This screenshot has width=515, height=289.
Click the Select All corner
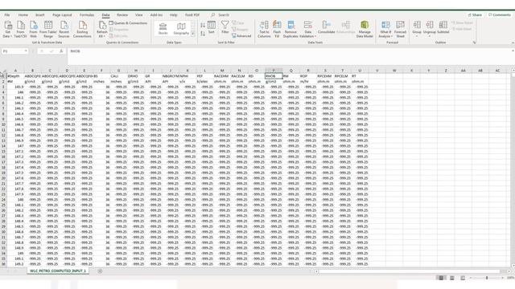coord(3,71)
